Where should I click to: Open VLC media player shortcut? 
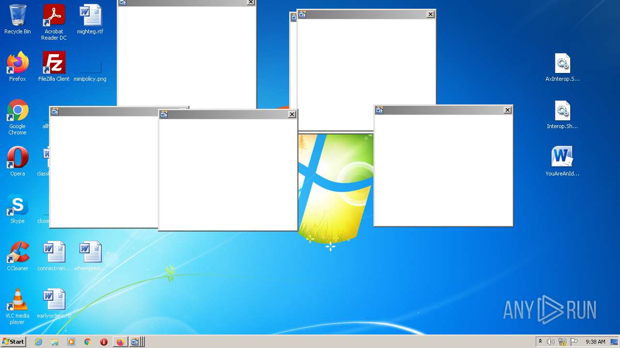pos(17,306)
